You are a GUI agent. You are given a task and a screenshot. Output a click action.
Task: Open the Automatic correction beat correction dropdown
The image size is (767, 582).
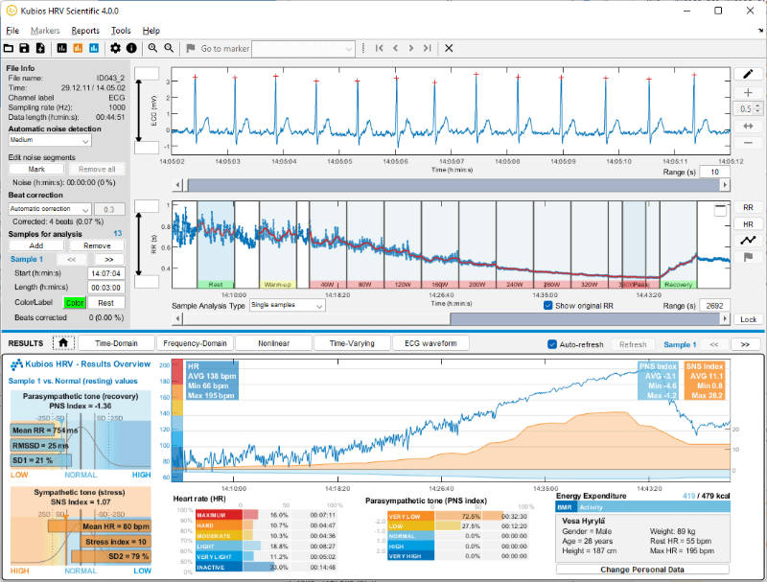pyautogui.click(x=50, y=209)
